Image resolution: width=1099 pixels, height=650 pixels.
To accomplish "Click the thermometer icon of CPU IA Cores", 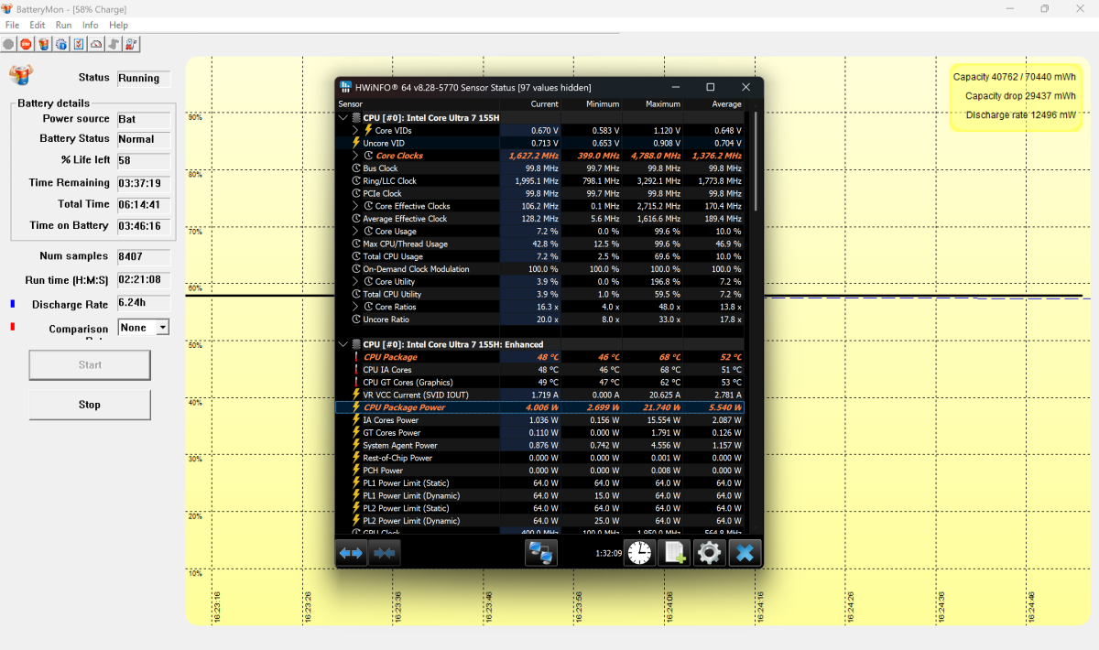I will tap(357, 370).
